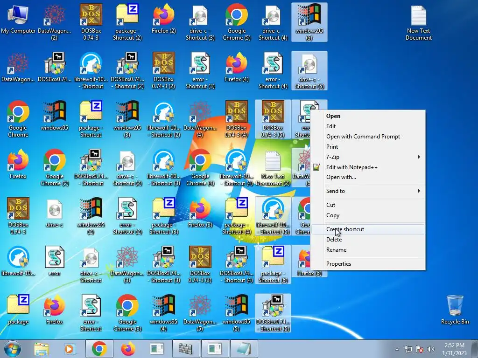
Task: Choose Copy in the context menu
Action: [368, 215]
